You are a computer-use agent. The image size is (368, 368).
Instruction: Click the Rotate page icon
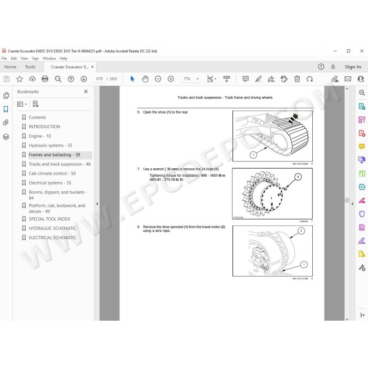point(310,79)
